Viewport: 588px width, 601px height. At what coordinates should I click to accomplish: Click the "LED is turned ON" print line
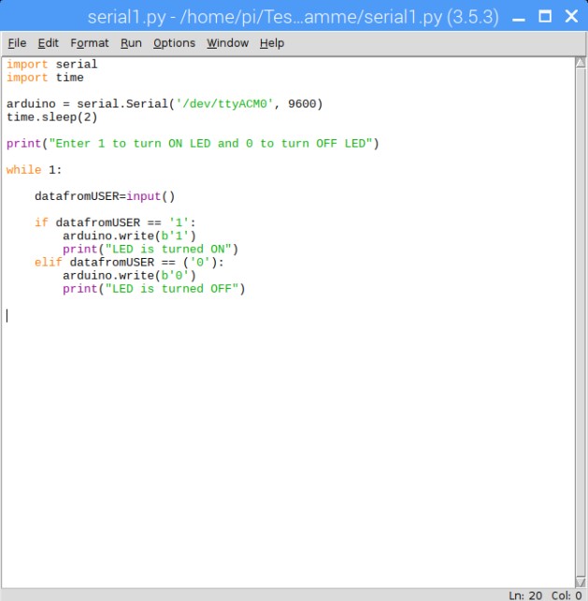point(151,250)
